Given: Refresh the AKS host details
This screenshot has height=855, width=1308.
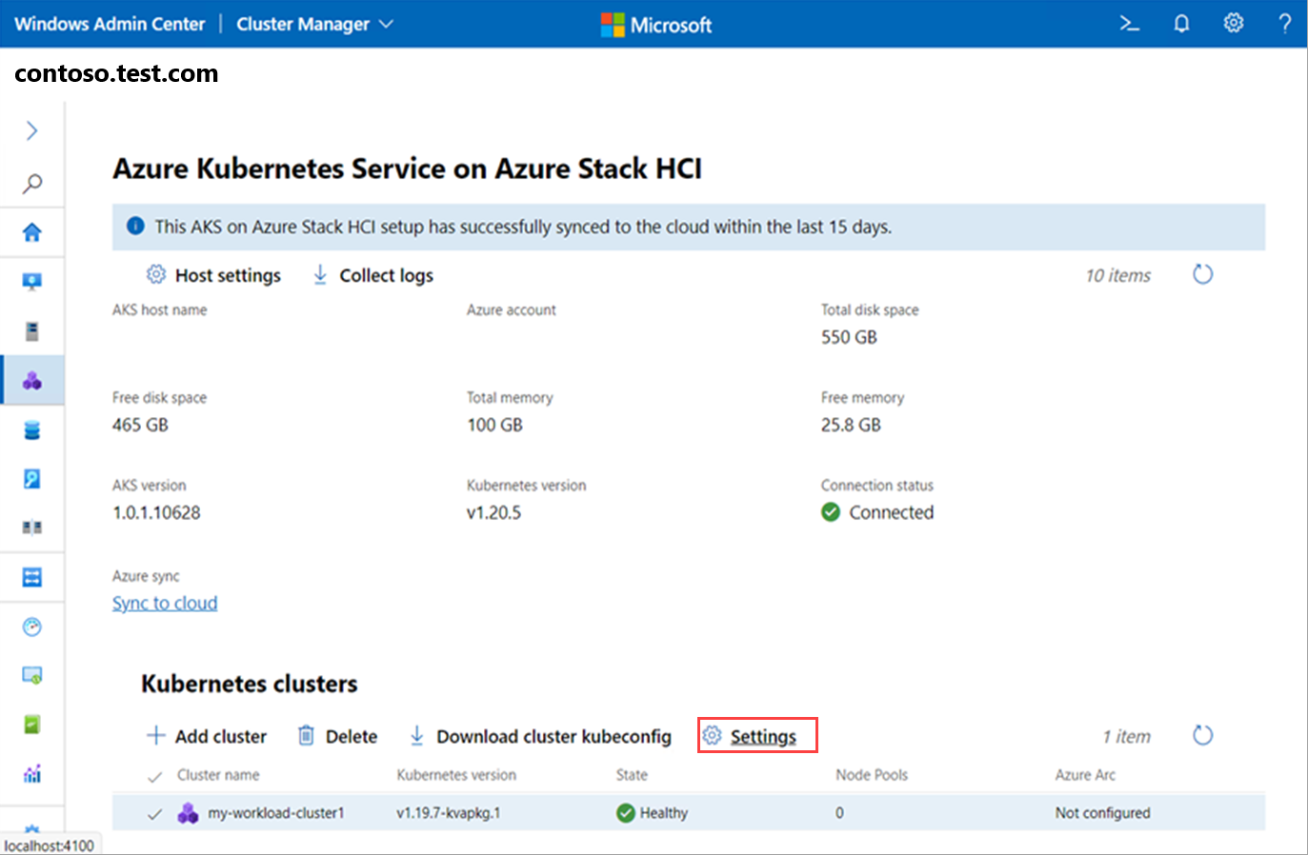Looking at the screenshot, I should pos(1203,274).
